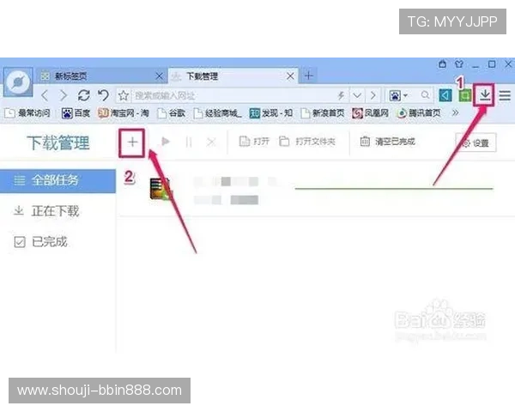
Task: Open the 腾讯首页 bookmark
Action: [x=419, y=113]
